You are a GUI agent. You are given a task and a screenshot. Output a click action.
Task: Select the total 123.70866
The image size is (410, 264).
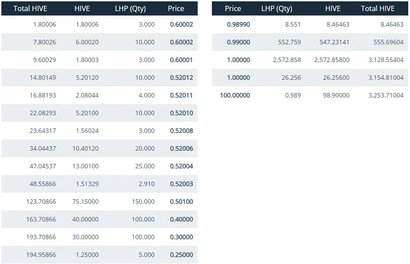(x=41, y=202)
